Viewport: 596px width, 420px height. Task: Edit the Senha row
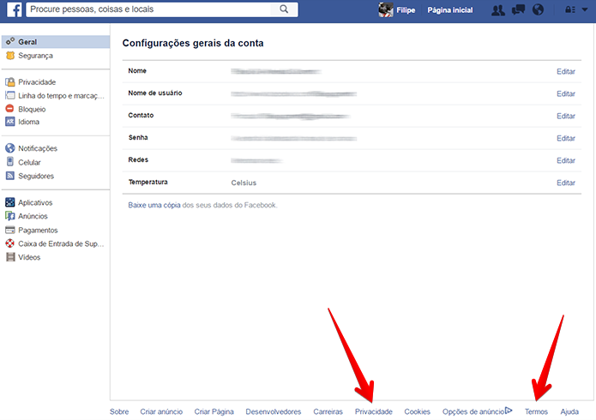(x=566, y=138)
